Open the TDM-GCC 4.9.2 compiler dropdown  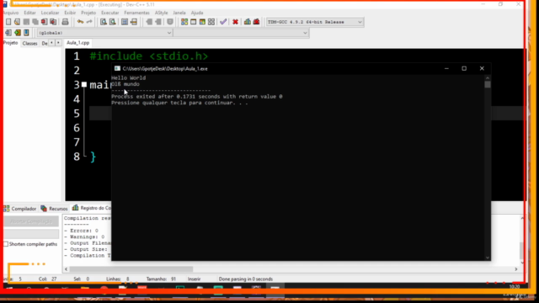pyautogui.click(x=360, y=22)
